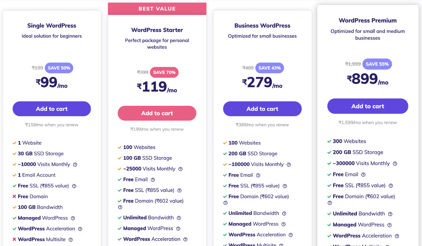Viewport: 422px width, 246px height.
Task: Click the BEST VALUE banner
Action: (157, 9)
